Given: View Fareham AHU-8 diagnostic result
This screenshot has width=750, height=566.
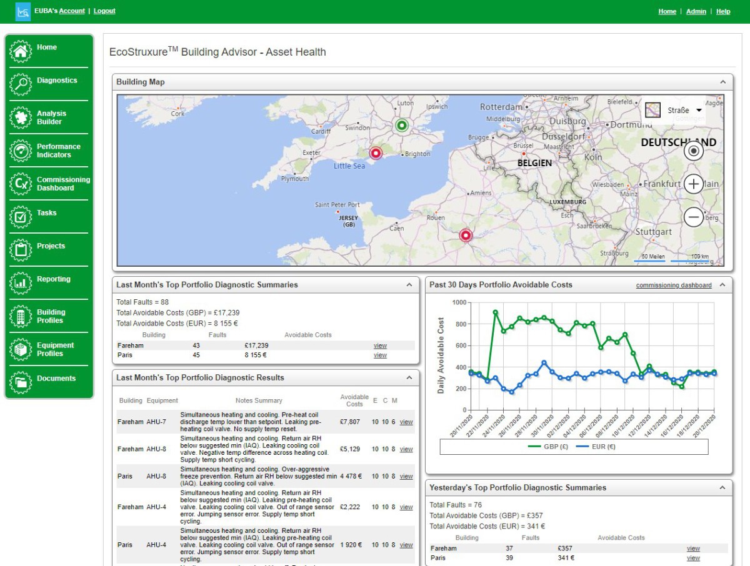Looking at the screenshot, I should [x=406, y=449].
